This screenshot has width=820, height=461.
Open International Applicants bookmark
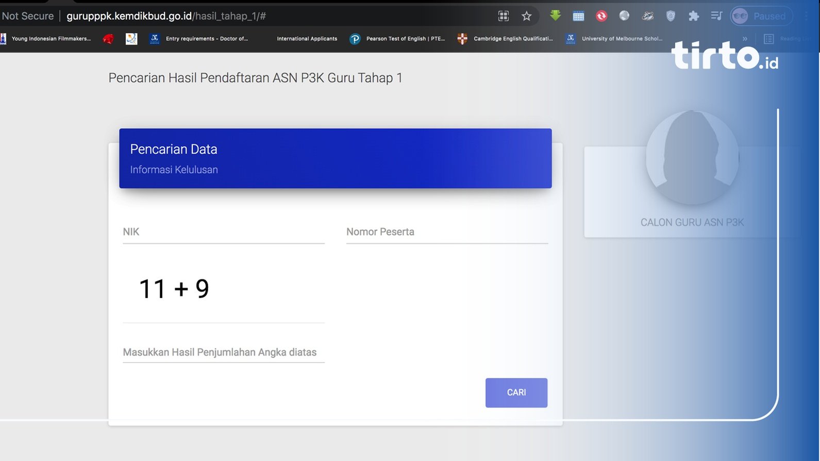[307, 39]
